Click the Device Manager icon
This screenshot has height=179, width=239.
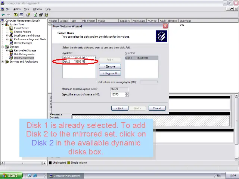tap(11, 43)
